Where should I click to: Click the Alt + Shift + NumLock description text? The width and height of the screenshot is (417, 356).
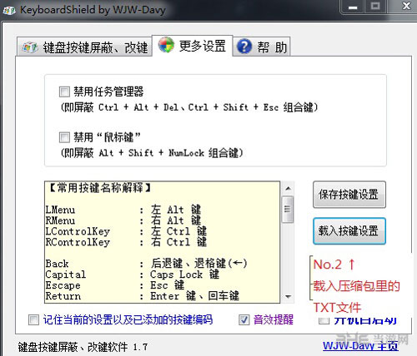click(x=152, y=153)
